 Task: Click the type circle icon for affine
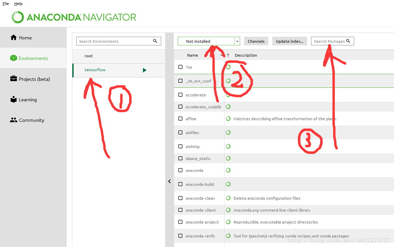pos(228,119)
